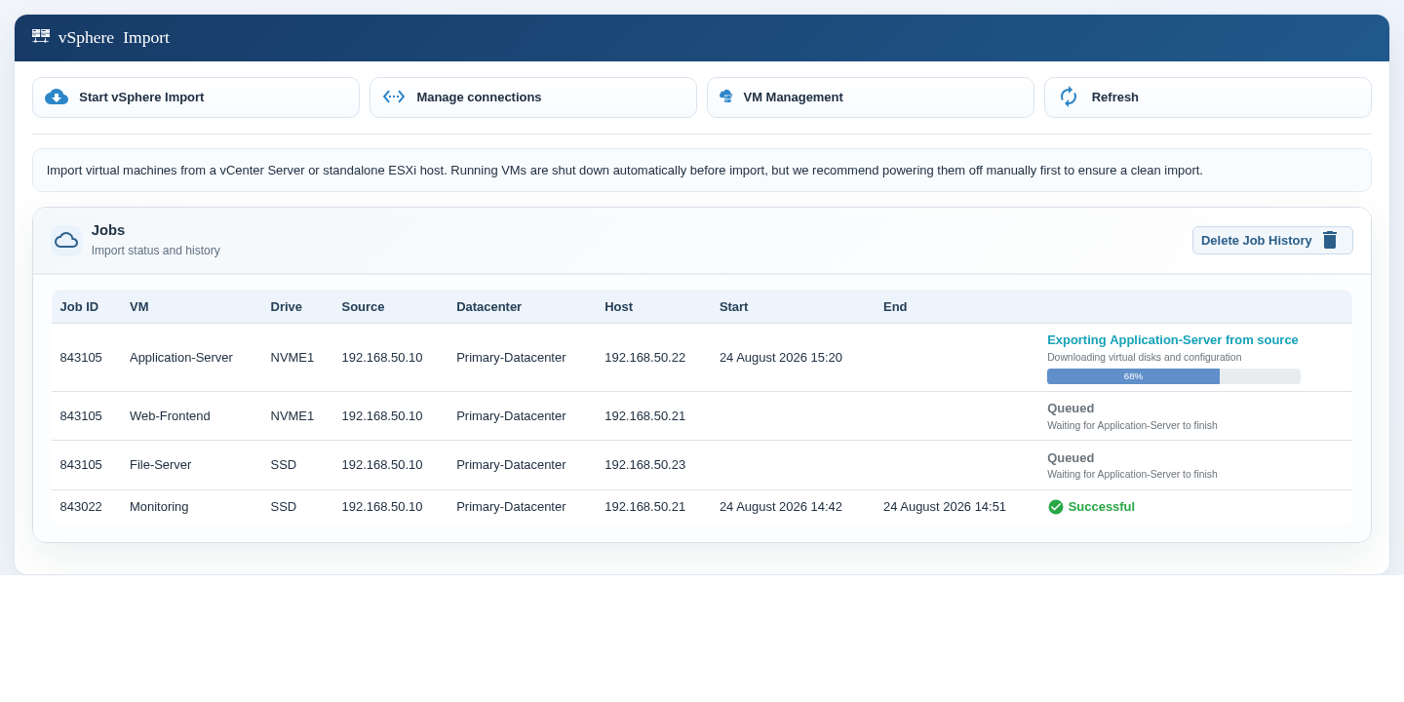
Task: Click the cloud download icon for Start vSphere Import
Action: pos(57,97)
